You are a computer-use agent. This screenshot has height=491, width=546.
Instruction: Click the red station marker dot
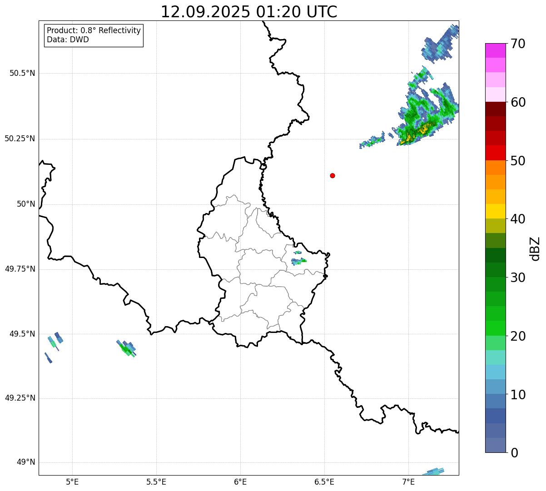click(333, 175)
